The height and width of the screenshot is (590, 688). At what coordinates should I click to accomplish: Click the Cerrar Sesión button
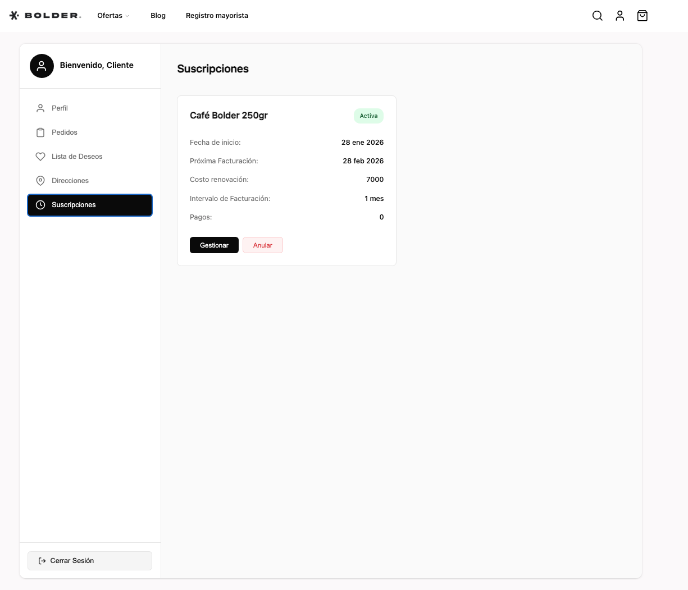(x=90, y=561)
